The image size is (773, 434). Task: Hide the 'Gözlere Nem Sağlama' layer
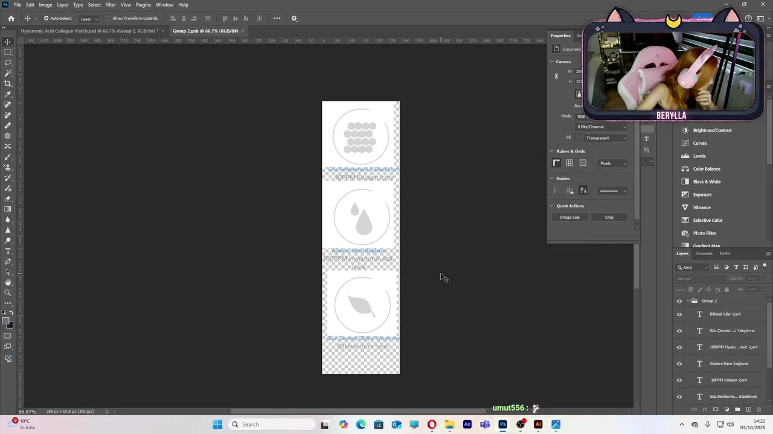(x=679, y=363)
